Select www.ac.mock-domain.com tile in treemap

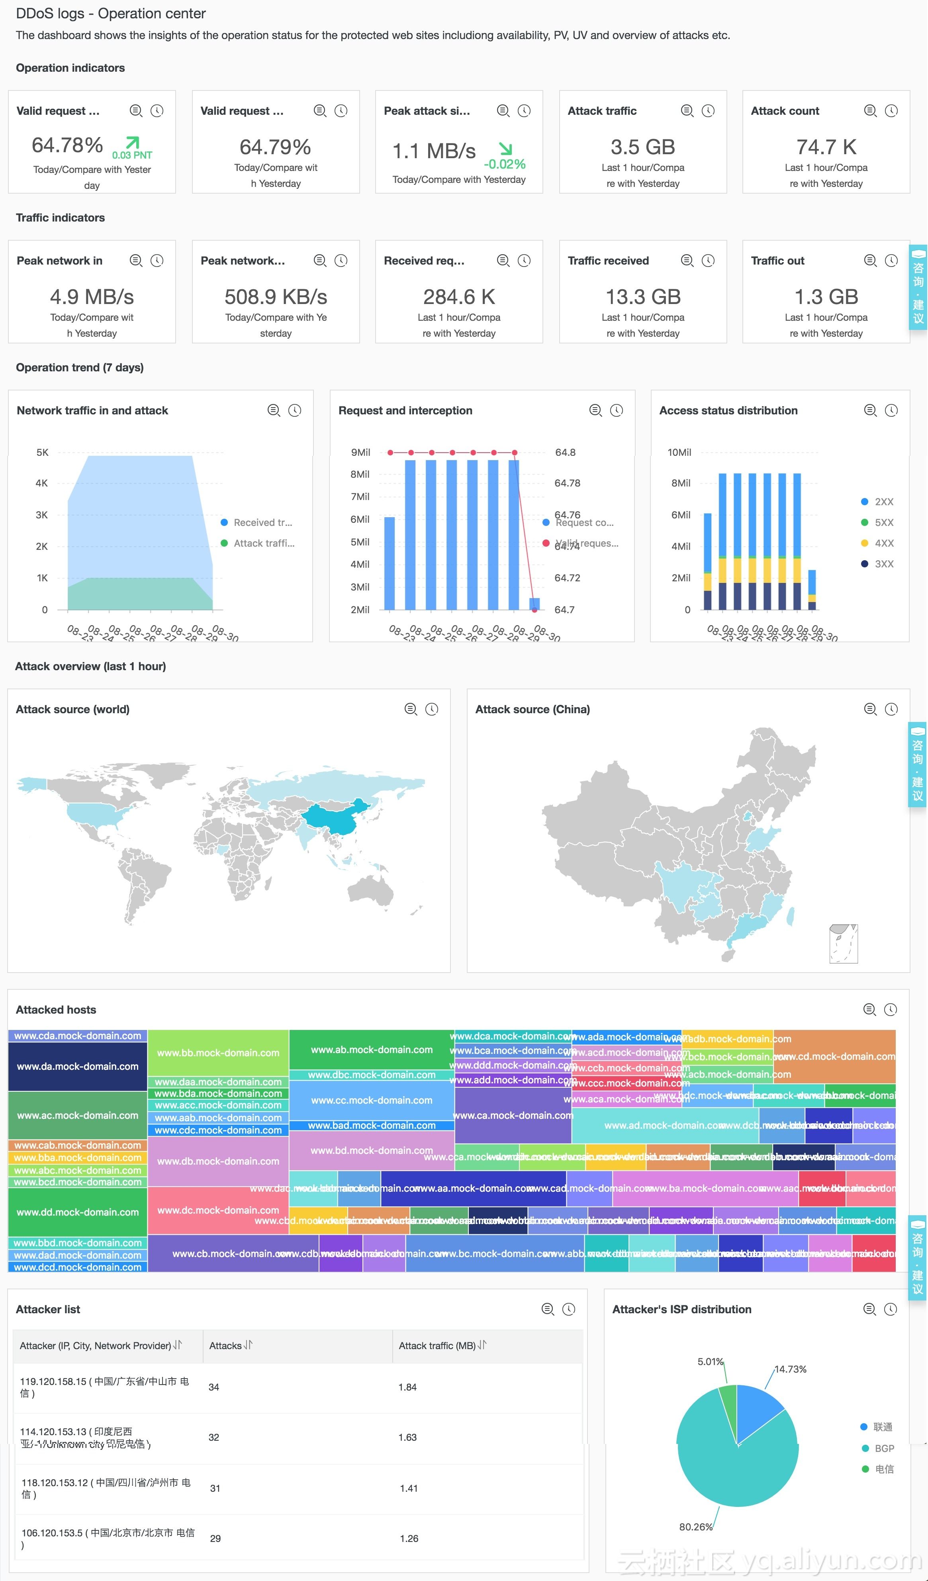coord(78,1116)
